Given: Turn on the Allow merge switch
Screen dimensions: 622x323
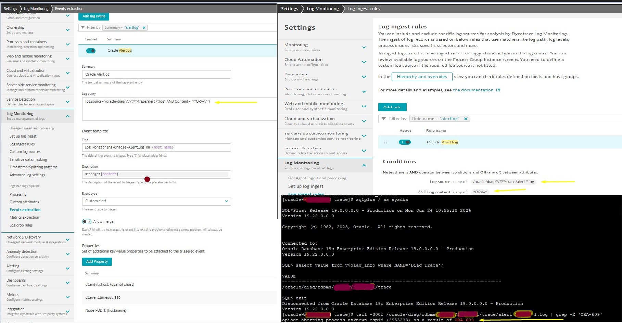Looking at the screenshot, I should pyautogui.click(x=87, y=221).
